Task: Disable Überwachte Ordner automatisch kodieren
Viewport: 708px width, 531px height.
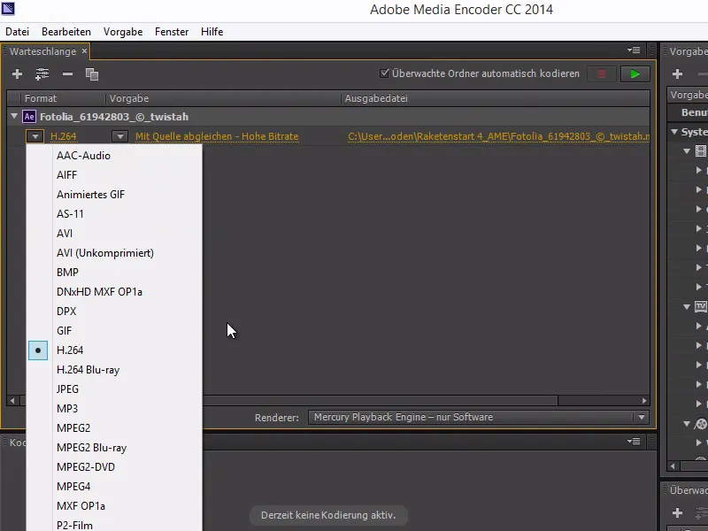Action: 384,74
